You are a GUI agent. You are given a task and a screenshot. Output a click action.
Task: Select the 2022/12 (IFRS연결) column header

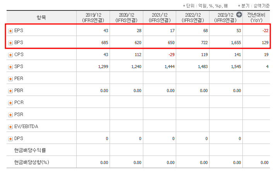[x=193, y=17]
